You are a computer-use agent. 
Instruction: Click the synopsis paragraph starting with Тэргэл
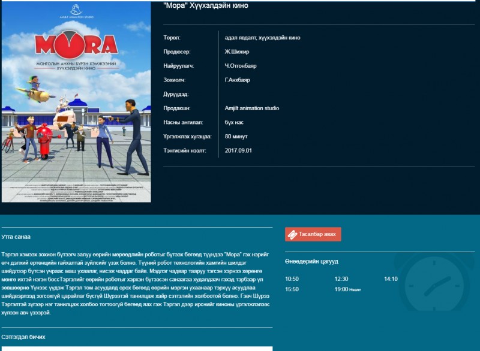pyautogui.click(x=136, y=283)
